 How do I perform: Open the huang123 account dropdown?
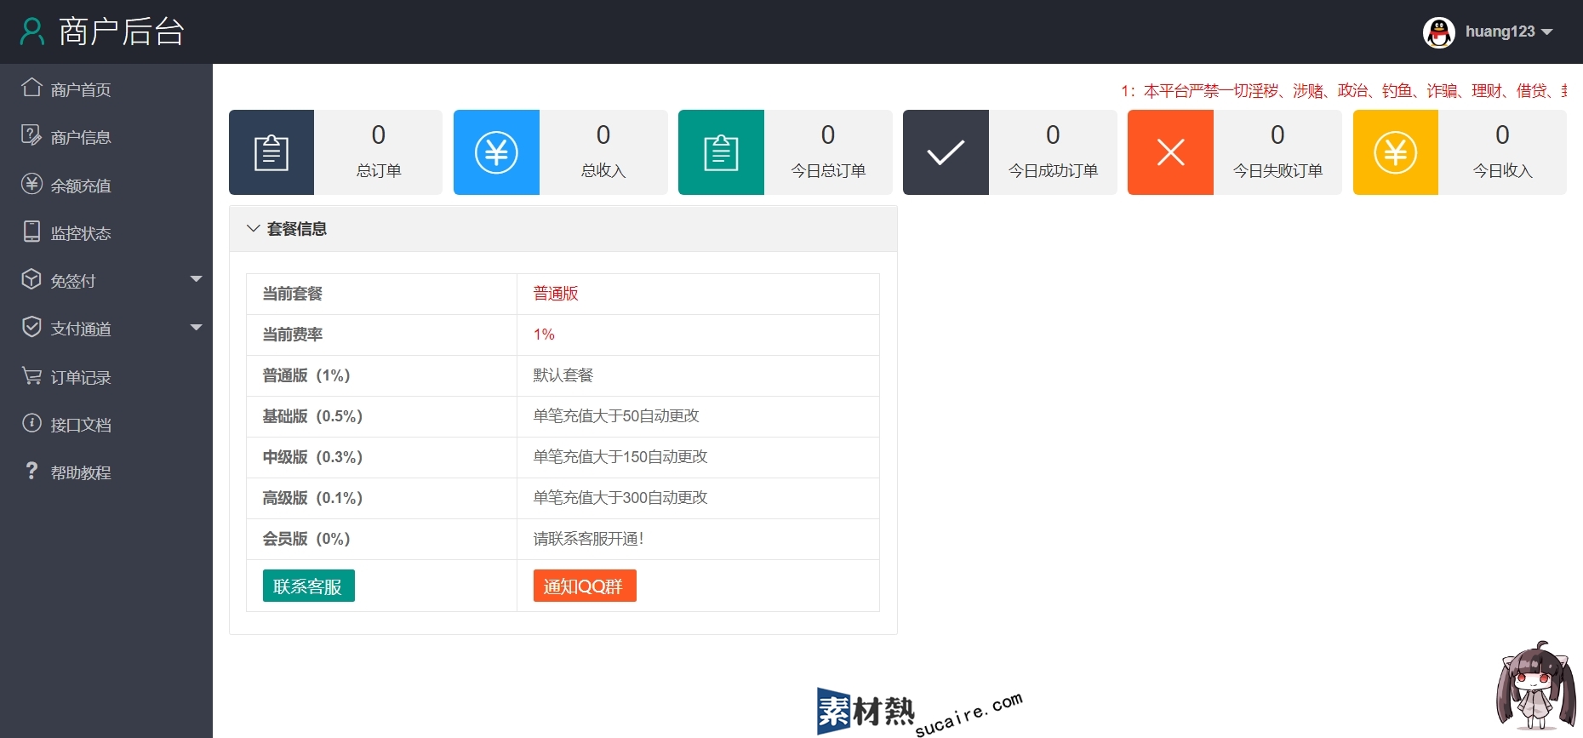click(x=1509, y=31)
